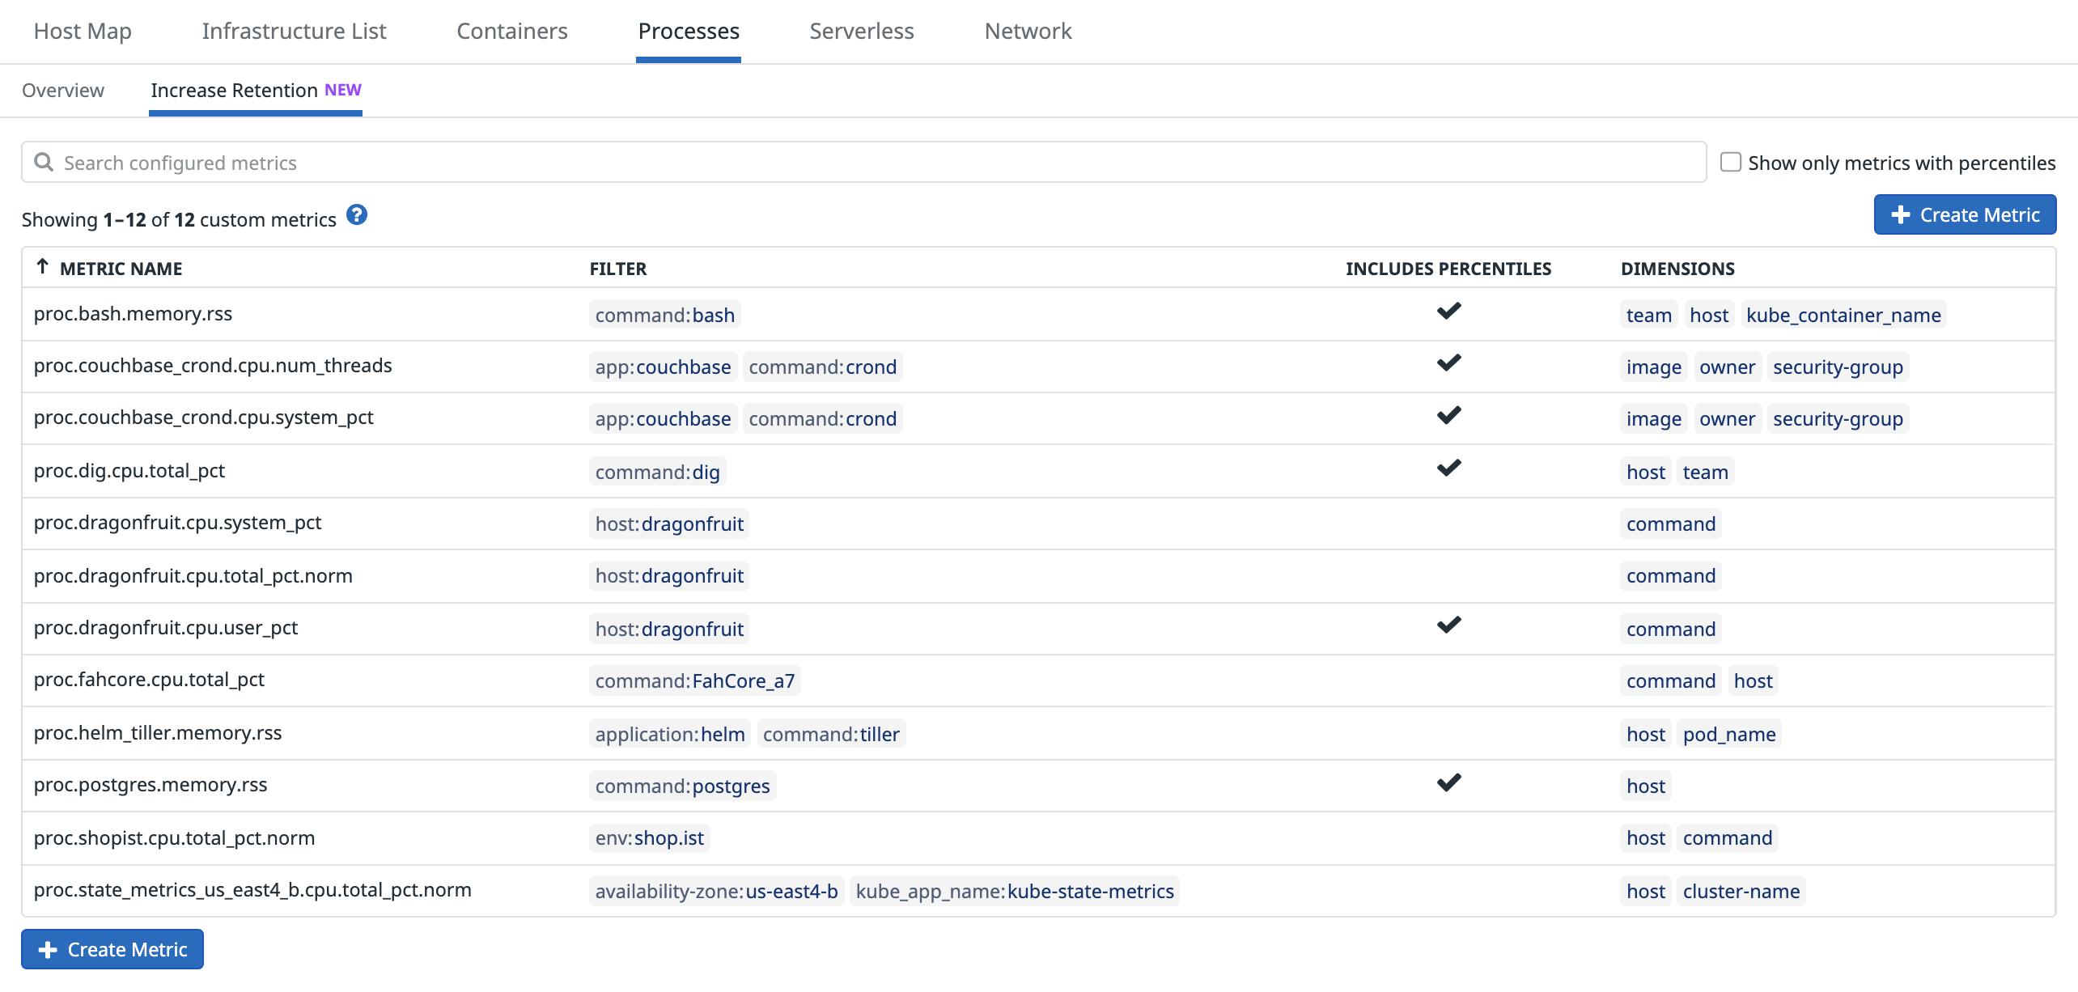Click the help question mark icon
This screenshot has height=992, width=2078.
pos(356,215)
